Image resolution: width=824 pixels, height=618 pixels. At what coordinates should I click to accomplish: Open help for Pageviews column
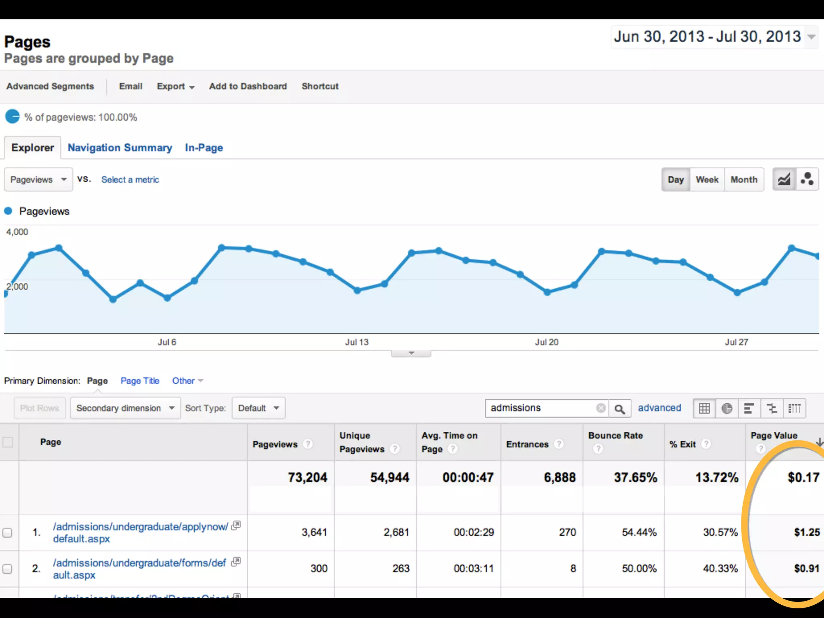[308, 444]
